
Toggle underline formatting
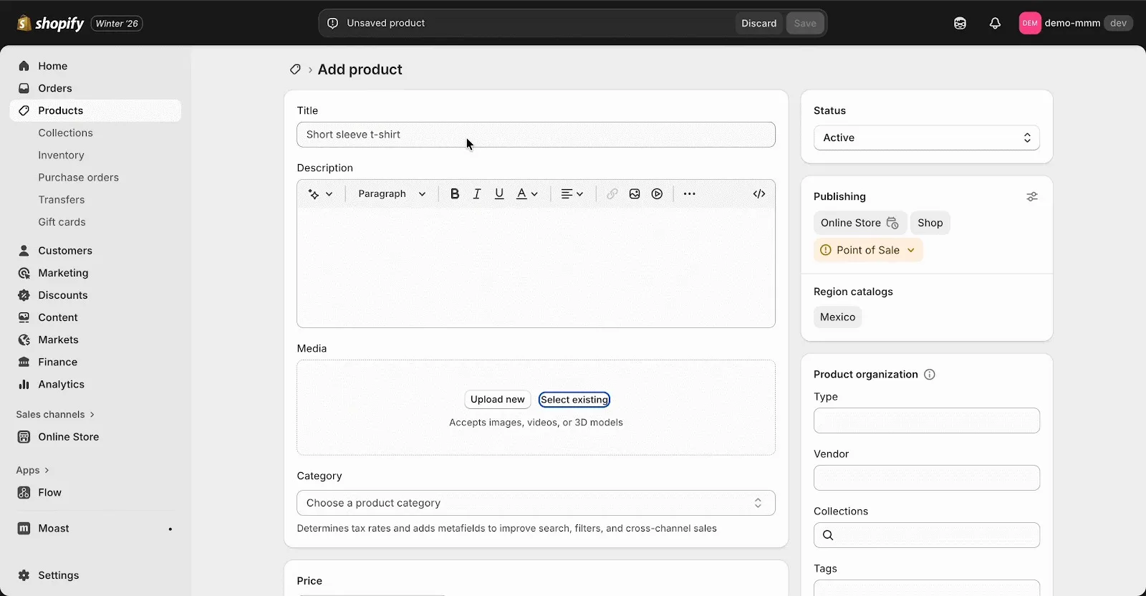click(x=499, y=194)
